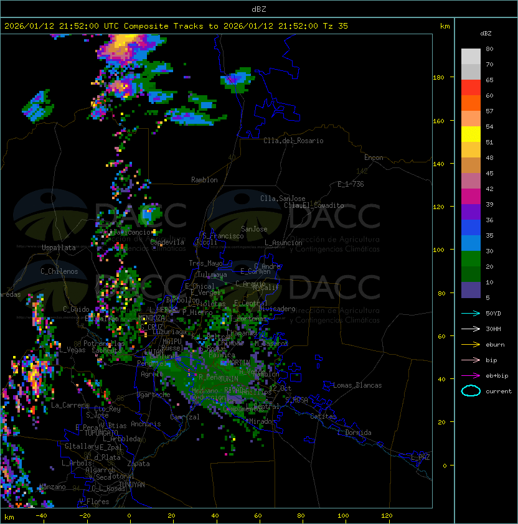Click the current legend label

point(499,391)
